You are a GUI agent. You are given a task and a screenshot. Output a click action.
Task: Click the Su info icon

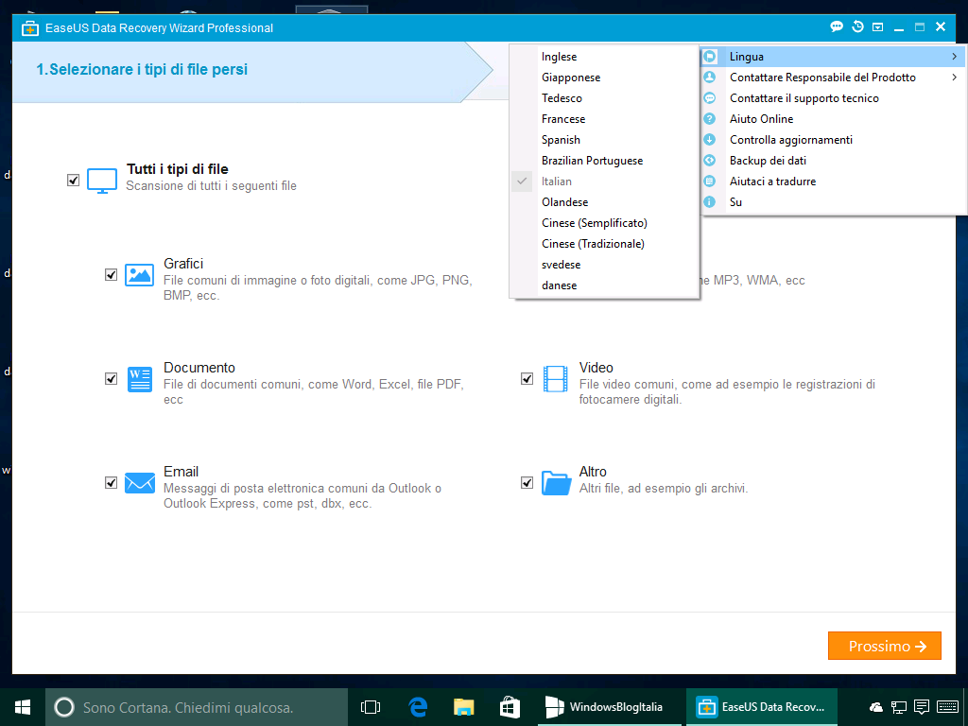pos(710,202)
